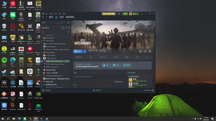Open File Explorer from the taskbar
The image size is (216, 121).
[x=14, y=119]
